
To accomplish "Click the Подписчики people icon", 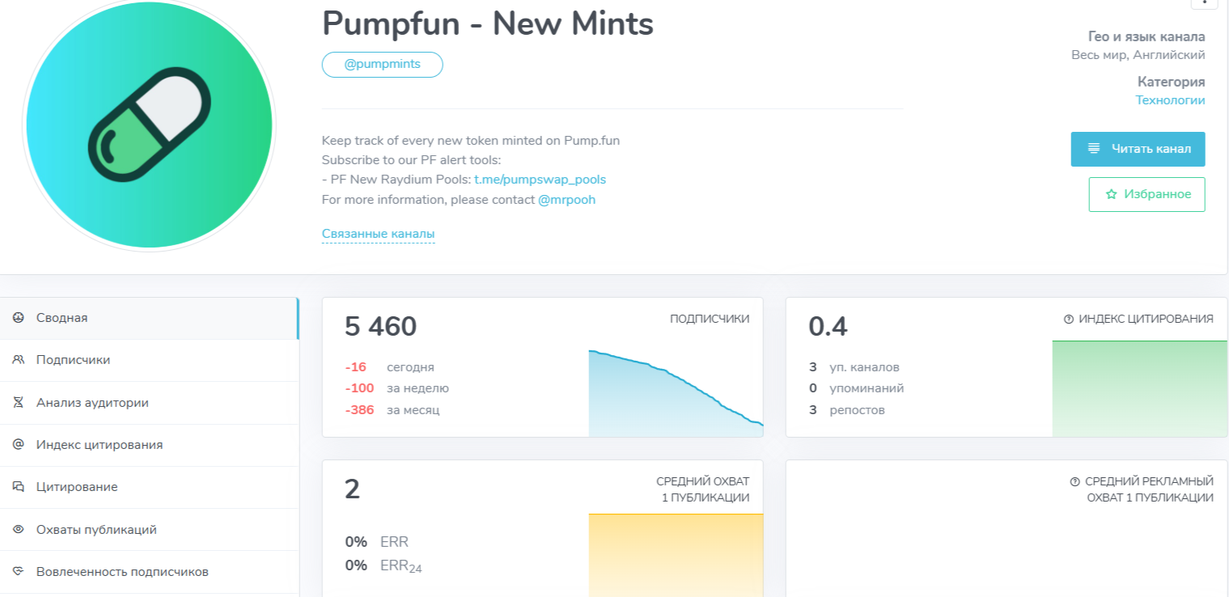I will [18, 360].
